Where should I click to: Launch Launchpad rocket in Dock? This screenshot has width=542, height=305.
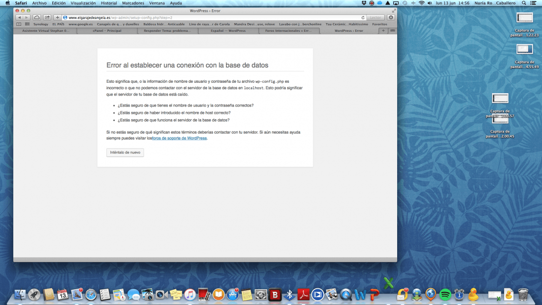[x=34, y=295]
